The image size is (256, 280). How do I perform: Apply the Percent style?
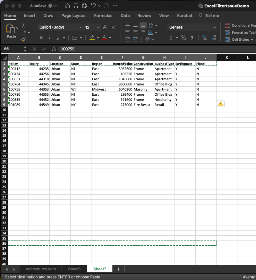click(183, 38)
